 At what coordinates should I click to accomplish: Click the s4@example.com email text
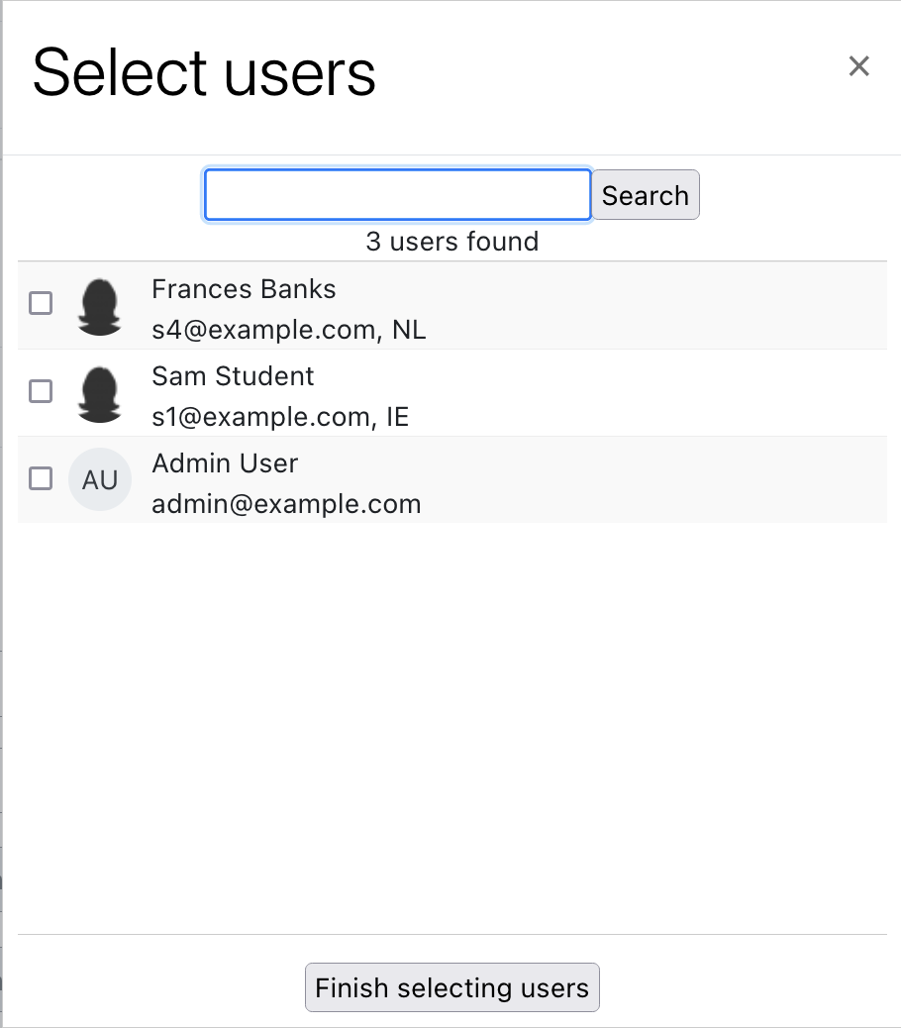pos(264,330)
